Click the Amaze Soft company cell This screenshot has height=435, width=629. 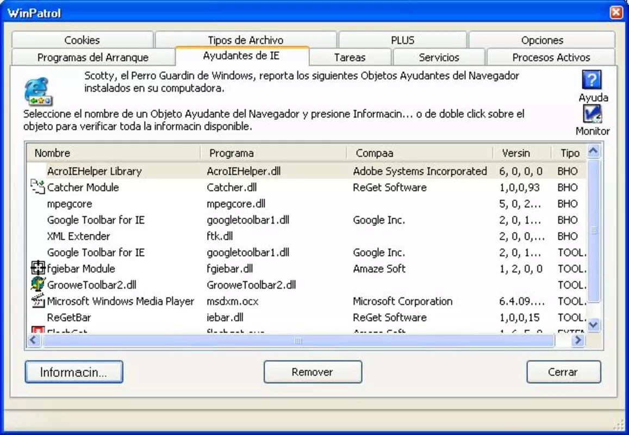[x=379, y=268]
